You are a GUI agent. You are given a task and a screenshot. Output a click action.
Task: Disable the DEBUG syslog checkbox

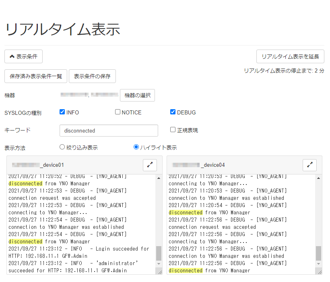pyautogui.click(x=172, y=112)
